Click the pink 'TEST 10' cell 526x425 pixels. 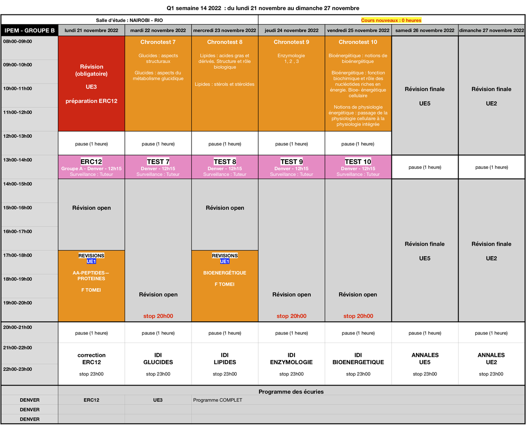[x=358, y=167]
